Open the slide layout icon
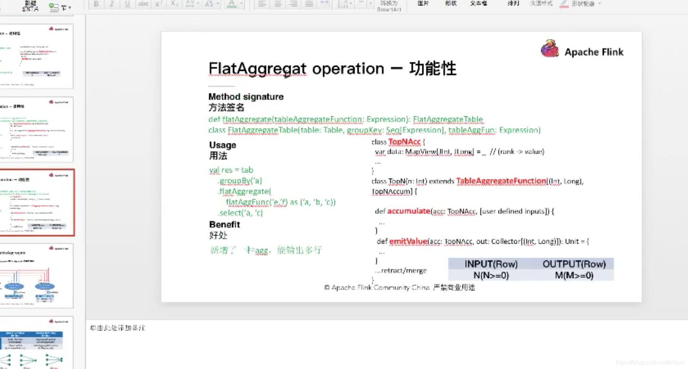Viewport: 688px width, 369px height. pyautogui.click(x=54, y=7)
